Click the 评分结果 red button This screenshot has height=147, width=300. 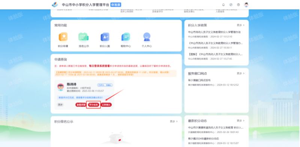pos(93,105)
